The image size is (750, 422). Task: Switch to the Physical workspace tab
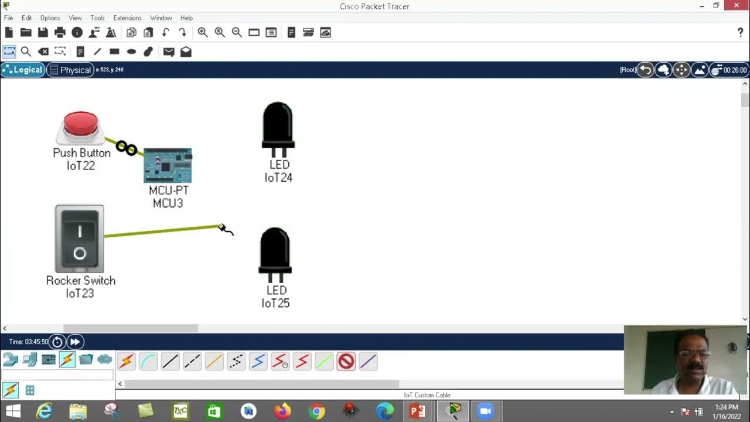pos(70,70)
